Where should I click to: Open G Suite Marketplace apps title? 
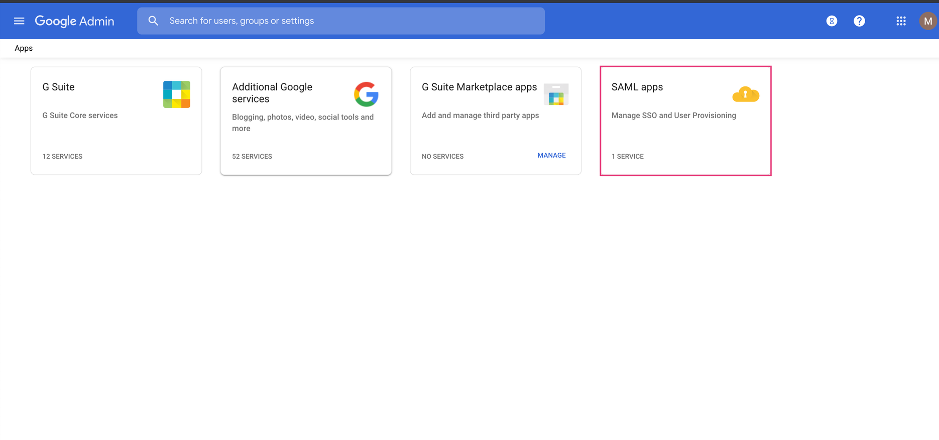pyautogui.click(x=479, y=87)
